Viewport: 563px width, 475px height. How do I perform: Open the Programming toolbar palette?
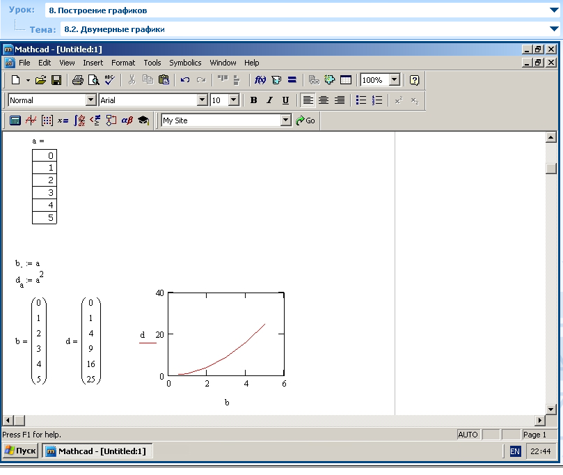(111, 120)
